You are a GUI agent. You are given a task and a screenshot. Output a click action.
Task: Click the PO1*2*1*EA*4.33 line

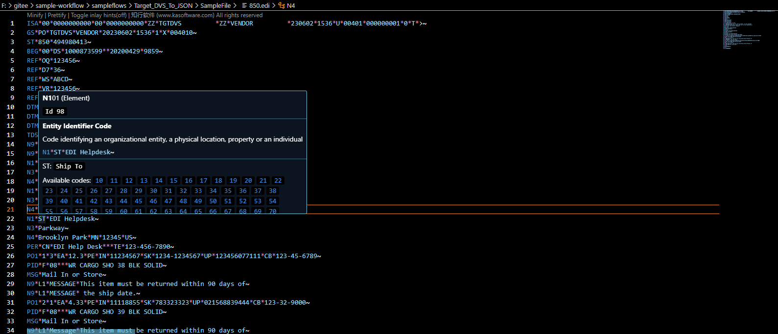168,303
